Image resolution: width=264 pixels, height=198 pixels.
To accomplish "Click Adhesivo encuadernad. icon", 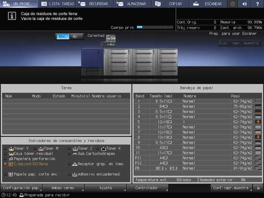I will (x=75, y=175).
